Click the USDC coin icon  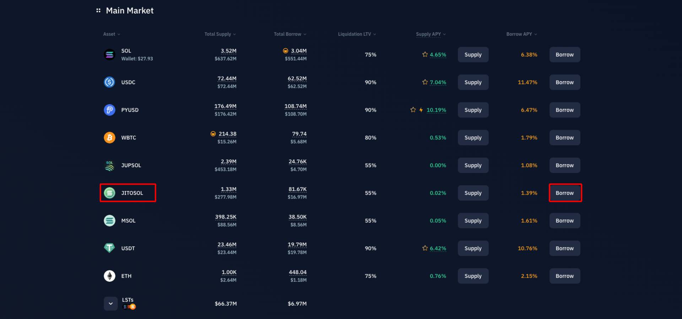109,82
